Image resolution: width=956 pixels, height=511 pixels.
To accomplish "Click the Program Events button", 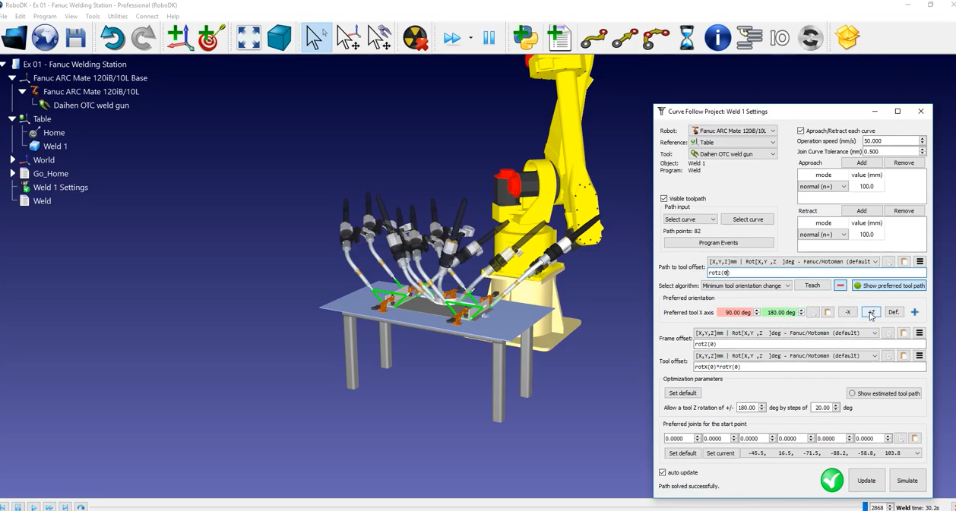I will pos(718,243).
